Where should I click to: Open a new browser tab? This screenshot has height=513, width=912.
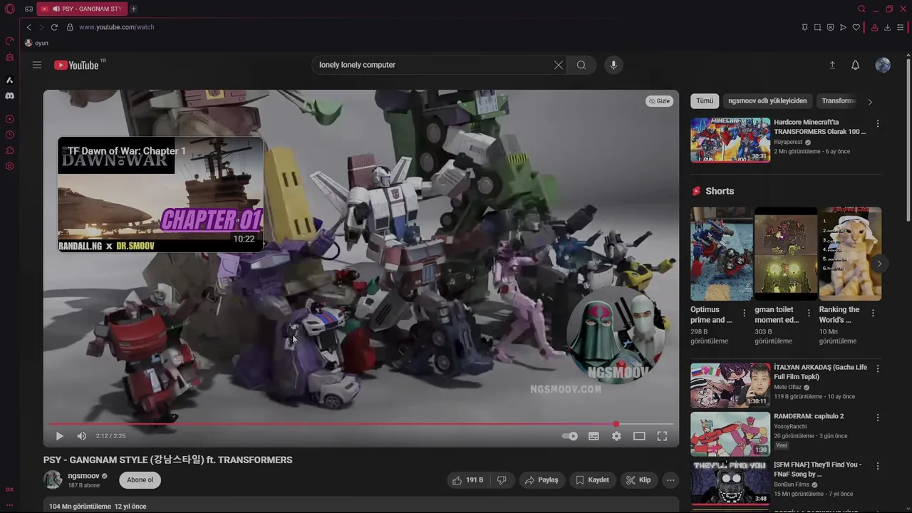[133, 9]
